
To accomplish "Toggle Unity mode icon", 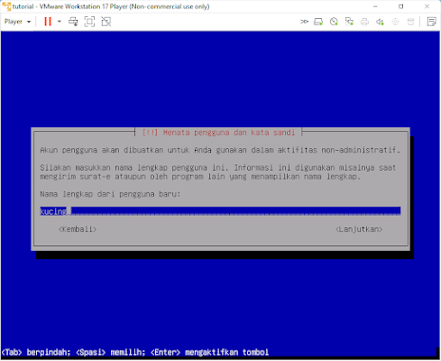I will pos(106,22).
